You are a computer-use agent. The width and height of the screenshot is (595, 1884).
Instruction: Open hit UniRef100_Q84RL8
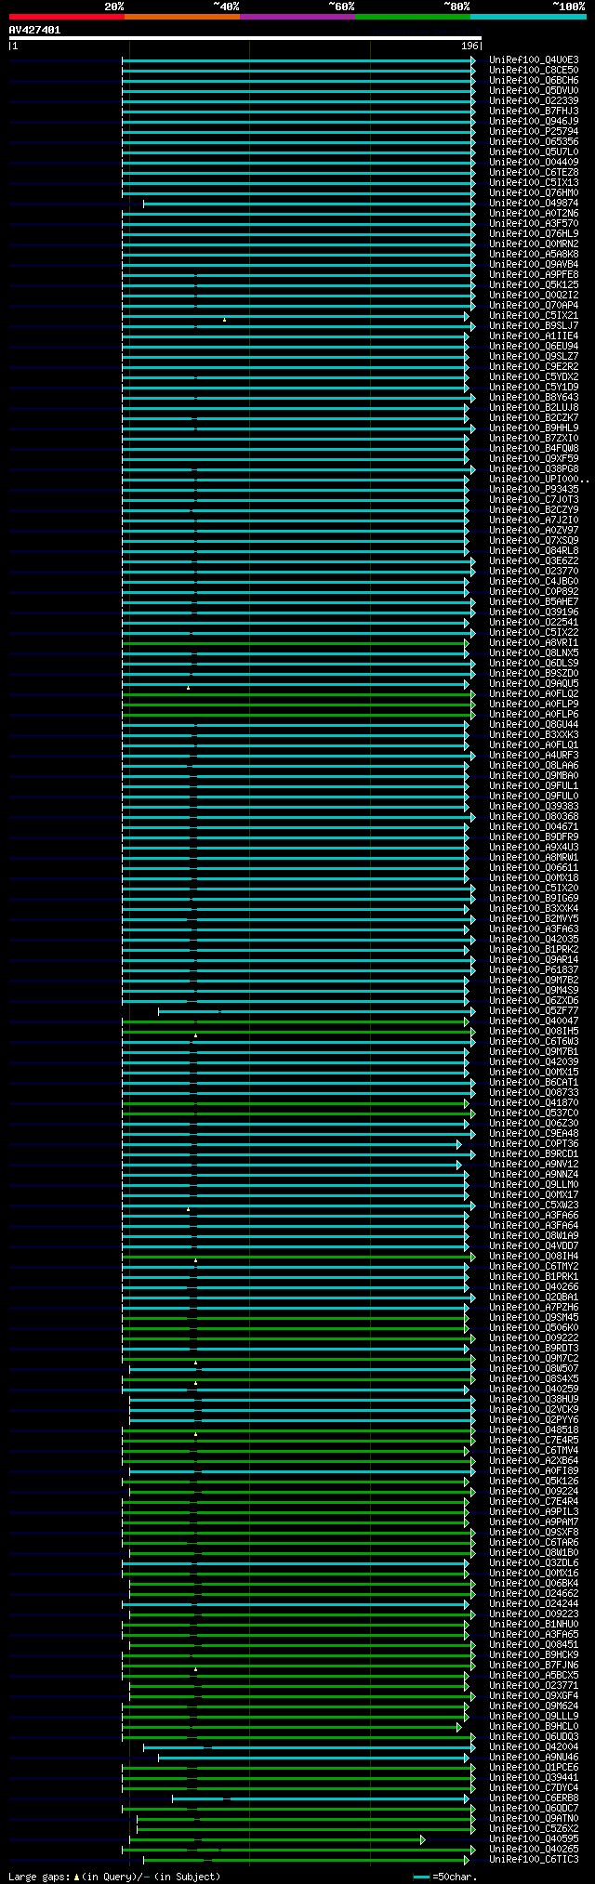tap(534, 551)
